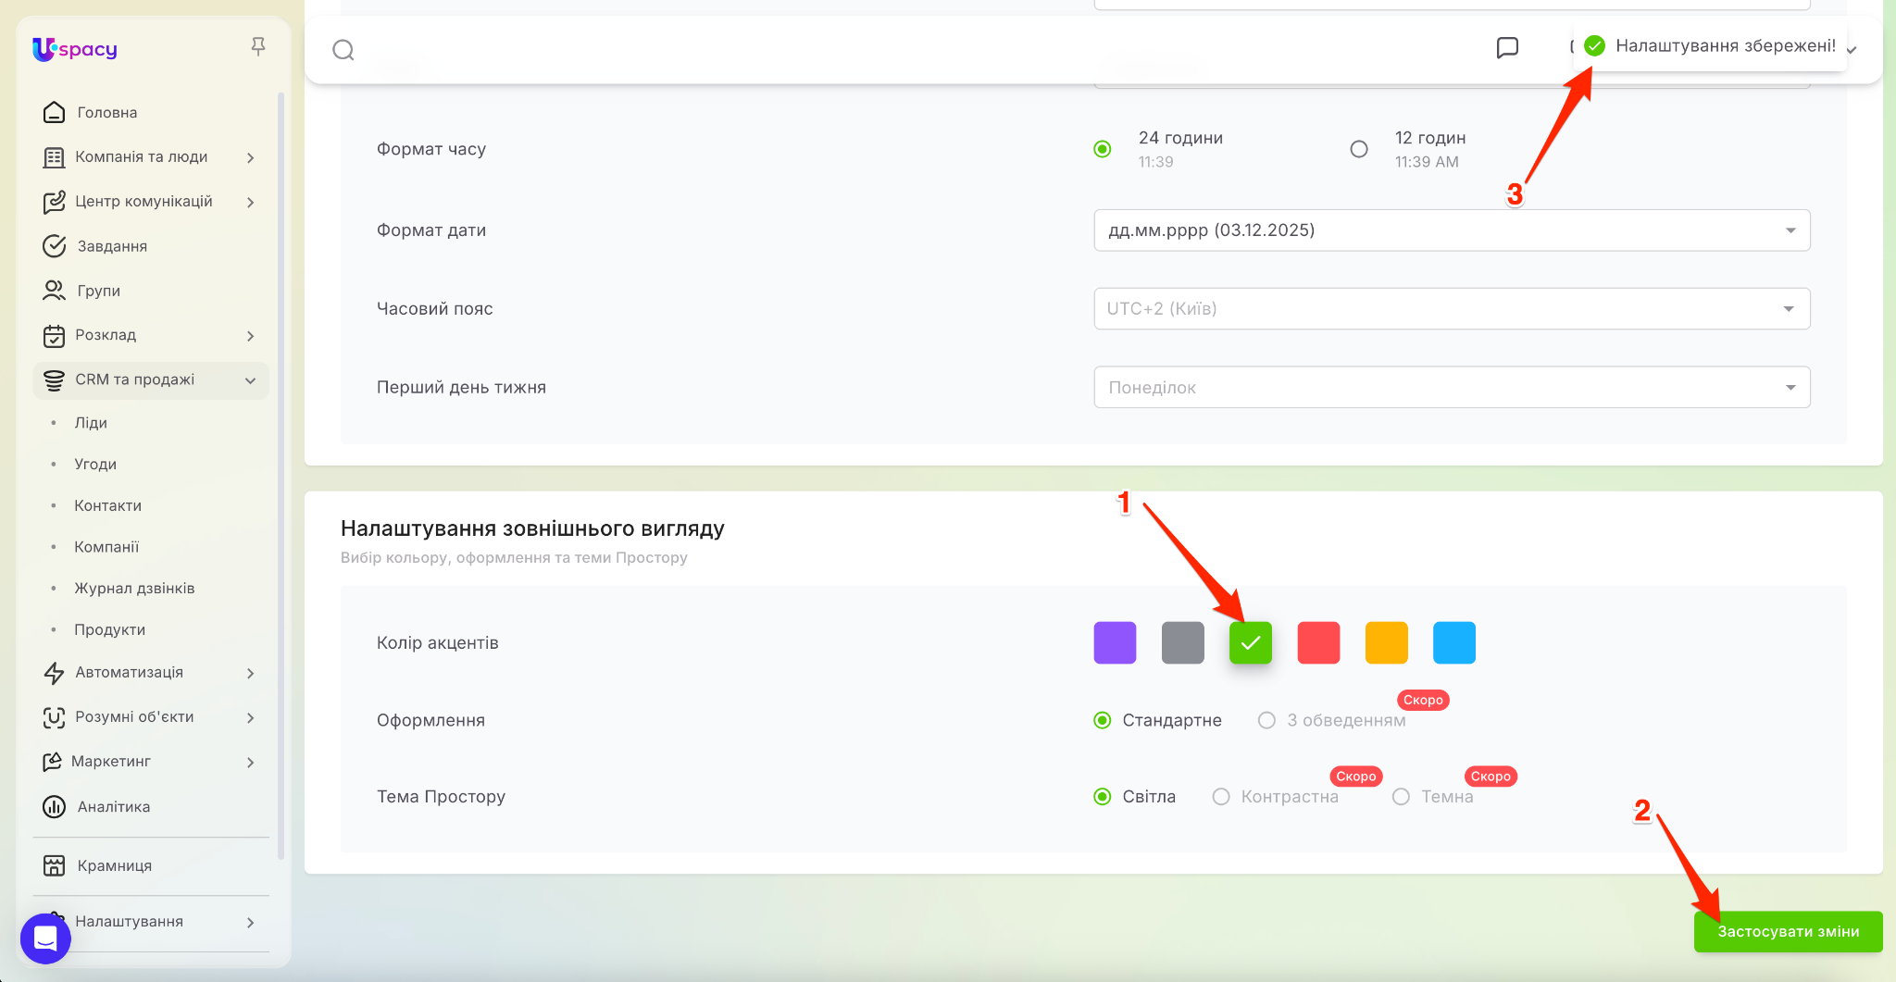Image resolution: width=1896 pixels, height=982 pixels.
Task: Open Угоди in the CRM submenu
Action: pos(95,465)
